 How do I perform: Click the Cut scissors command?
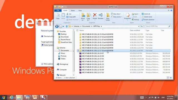(69, 14)
